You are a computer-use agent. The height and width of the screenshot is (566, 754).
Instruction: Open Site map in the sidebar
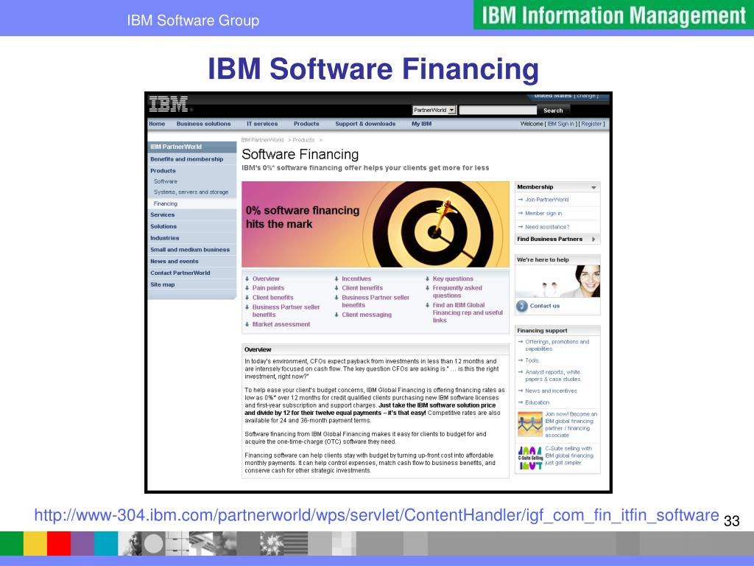click(x=192, y=284)
